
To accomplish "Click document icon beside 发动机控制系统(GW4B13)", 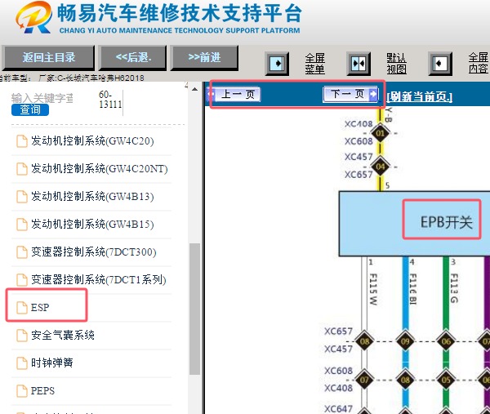I will pos(22,197).
